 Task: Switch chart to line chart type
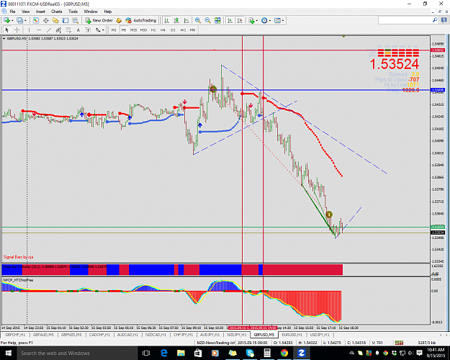click(186, 20)
